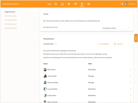
Task: Open the Handwerker GmbH crew dropdown
Action: (x=11, y=4)
